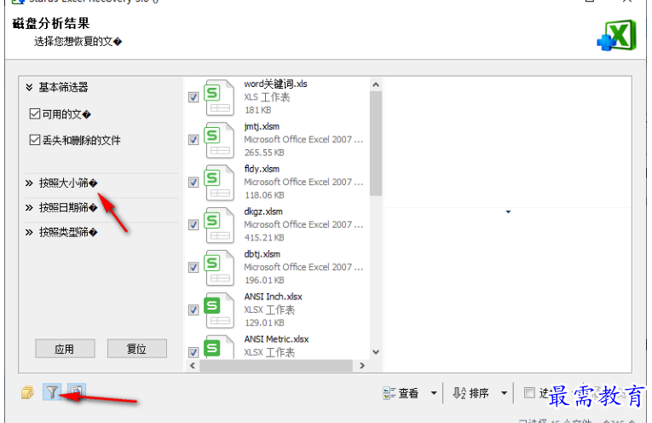Select the jmtj.xlsm file name
The width and height of the screenshot is (652, 423).
262,126
